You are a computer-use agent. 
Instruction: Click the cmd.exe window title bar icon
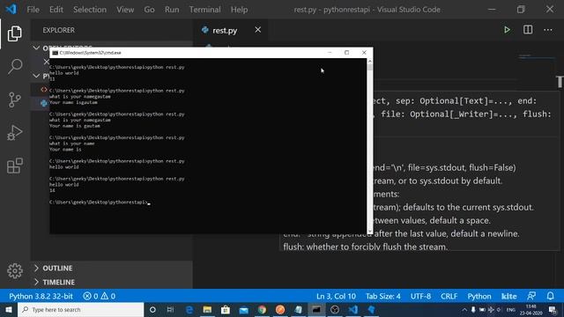pyautogui.click(x=55, y=53)
